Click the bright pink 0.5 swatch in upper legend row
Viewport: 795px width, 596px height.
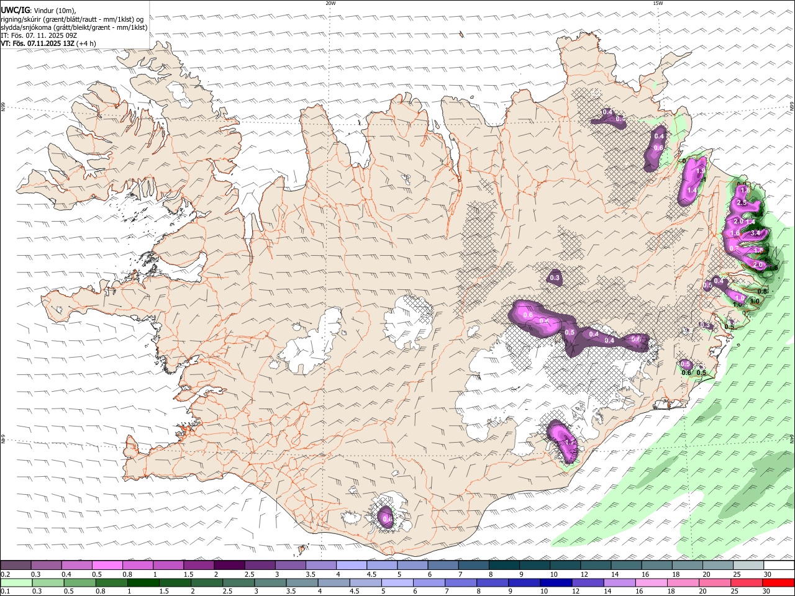107,566
